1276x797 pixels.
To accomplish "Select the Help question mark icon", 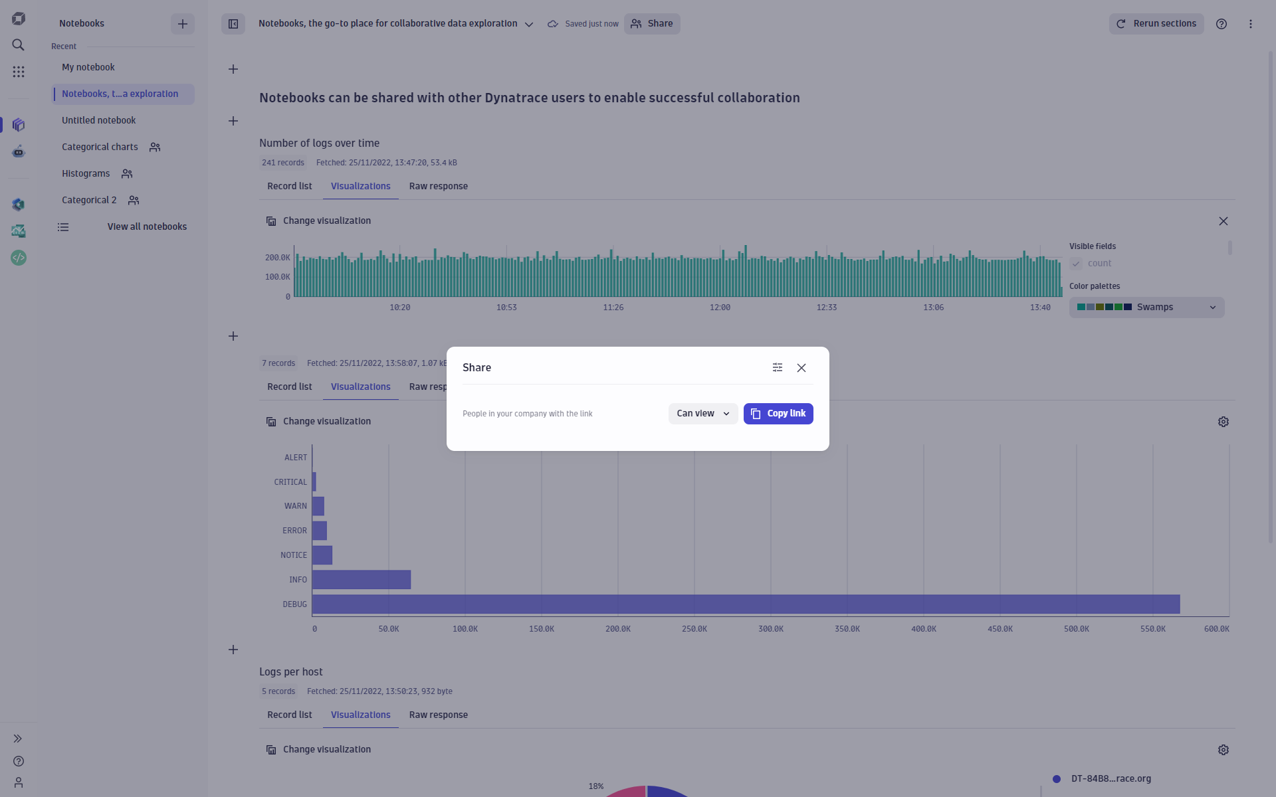I will click(x=1222, y=24).
